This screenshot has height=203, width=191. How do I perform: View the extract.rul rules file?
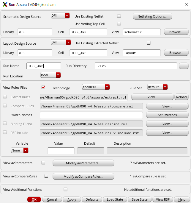(152, 97)
